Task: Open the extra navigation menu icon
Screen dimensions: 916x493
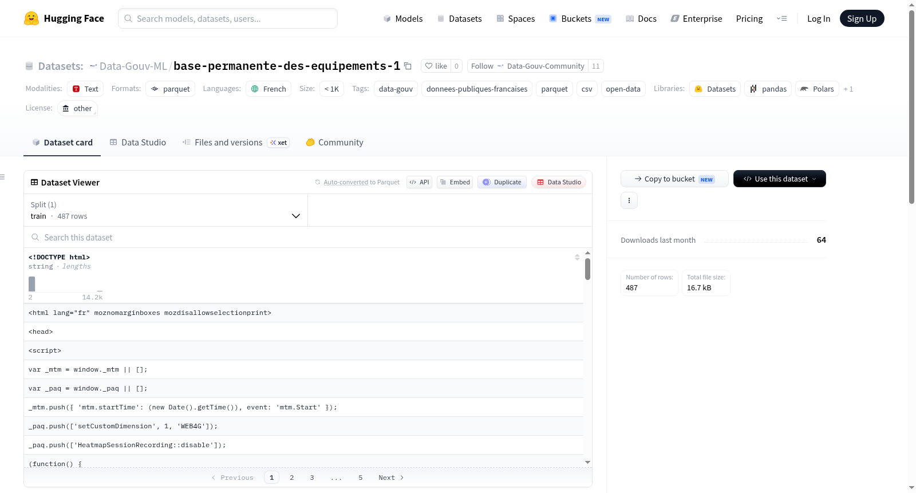Action: pyautogui.click(x=781, y=18)
